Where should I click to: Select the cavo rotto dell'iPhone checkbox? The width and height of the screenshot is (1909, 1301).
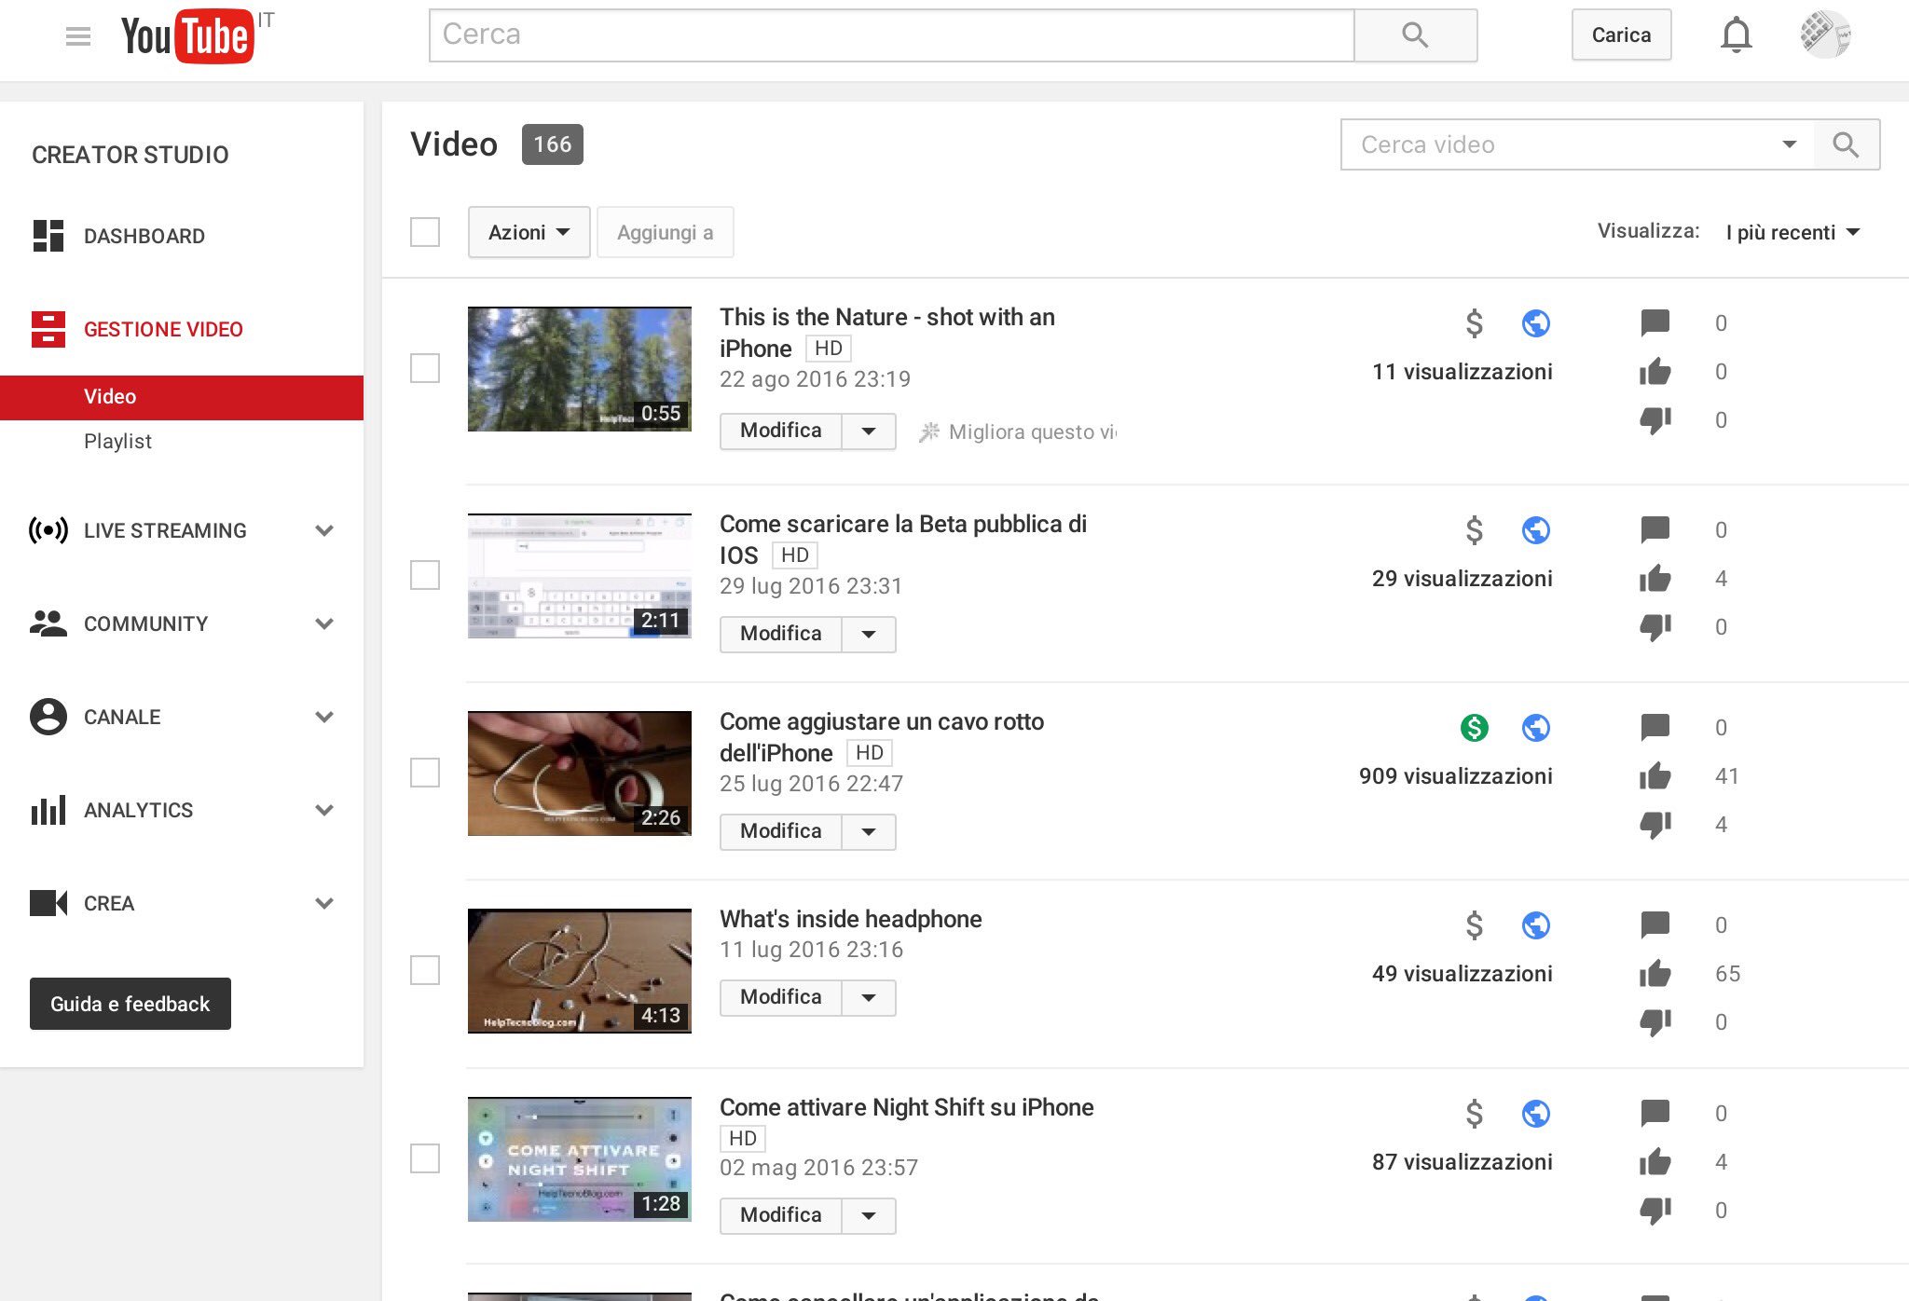pyautogui.click(x=425, y=773)
